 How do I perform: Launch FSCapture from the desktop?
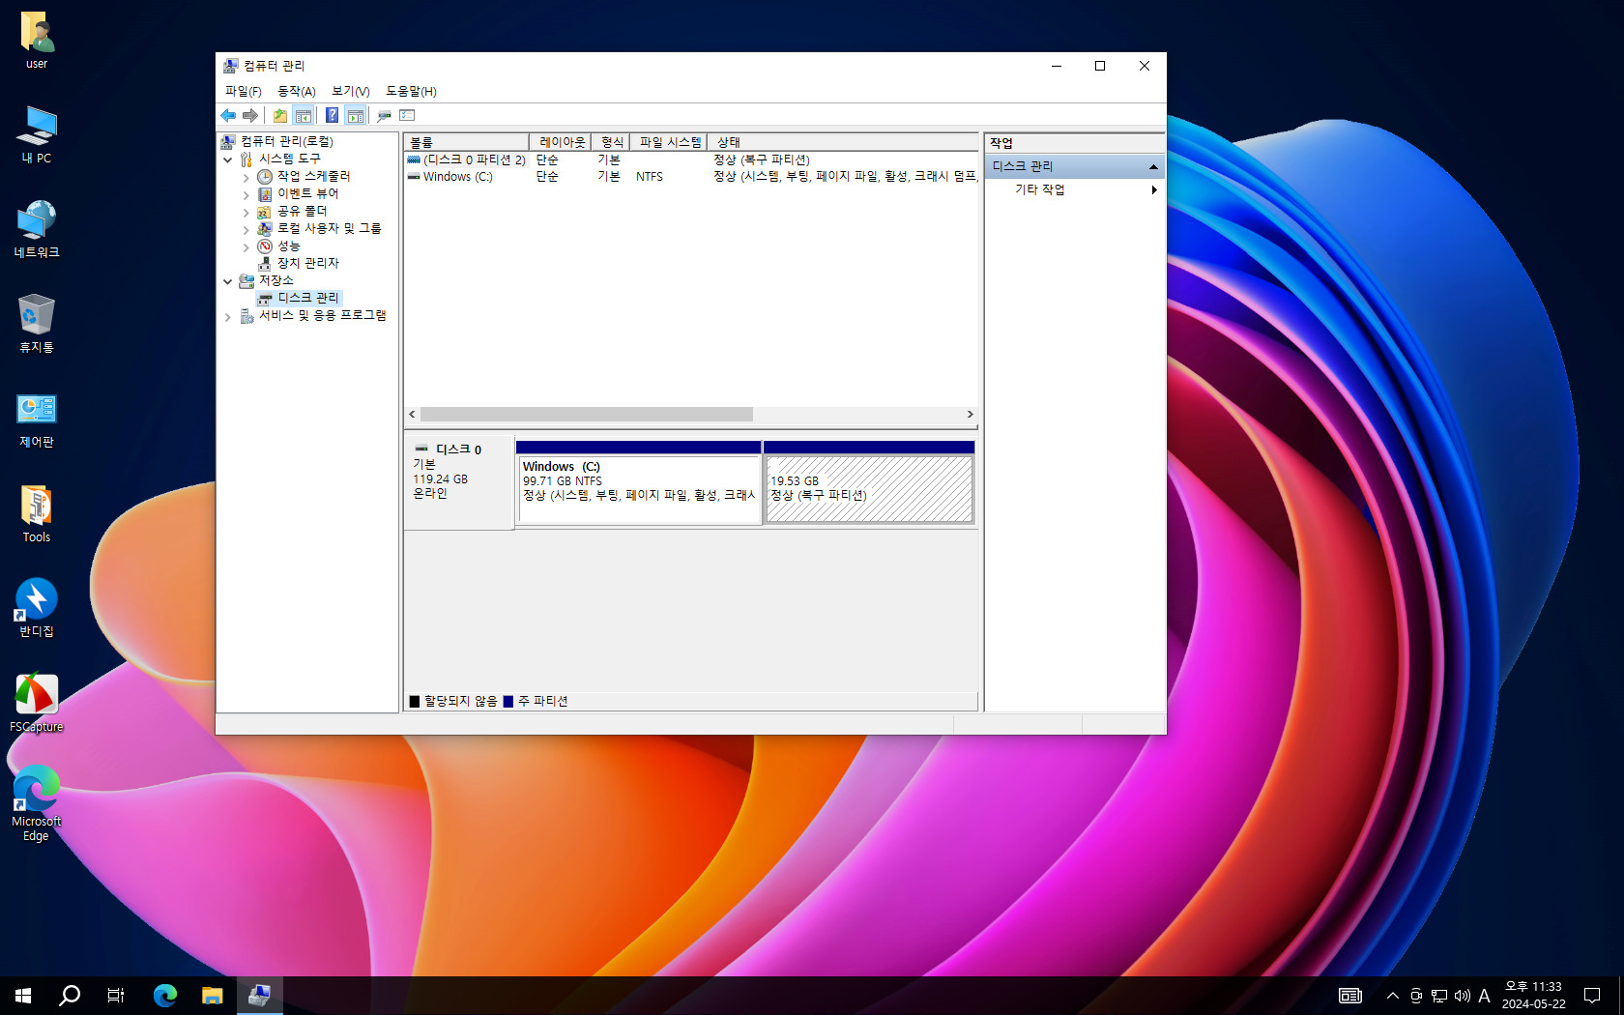point(37,703)
